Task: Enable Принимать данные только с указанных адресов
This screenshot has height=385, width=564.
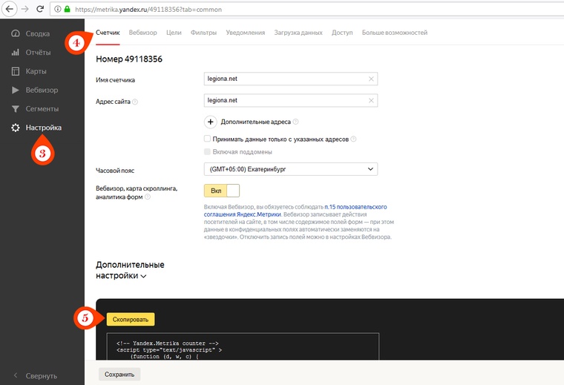Action: pos(207,139)
